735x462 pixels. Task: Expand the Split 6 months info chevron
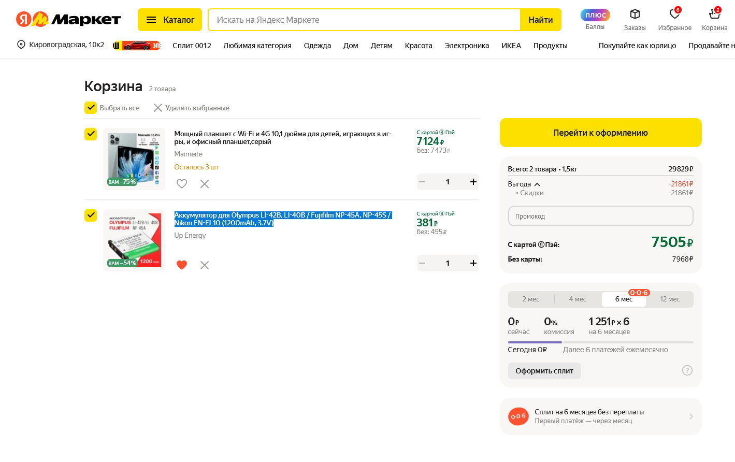pos(691,416)
